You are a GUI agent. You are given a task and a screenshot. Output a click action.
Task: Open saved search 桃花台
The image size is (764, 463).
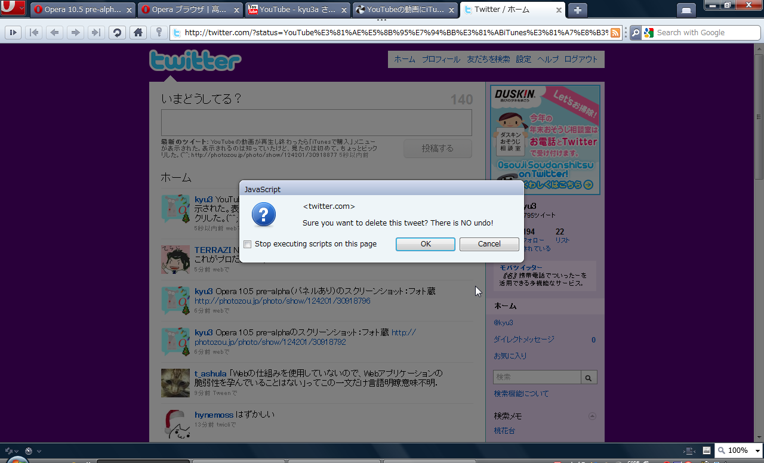point(504,431)
